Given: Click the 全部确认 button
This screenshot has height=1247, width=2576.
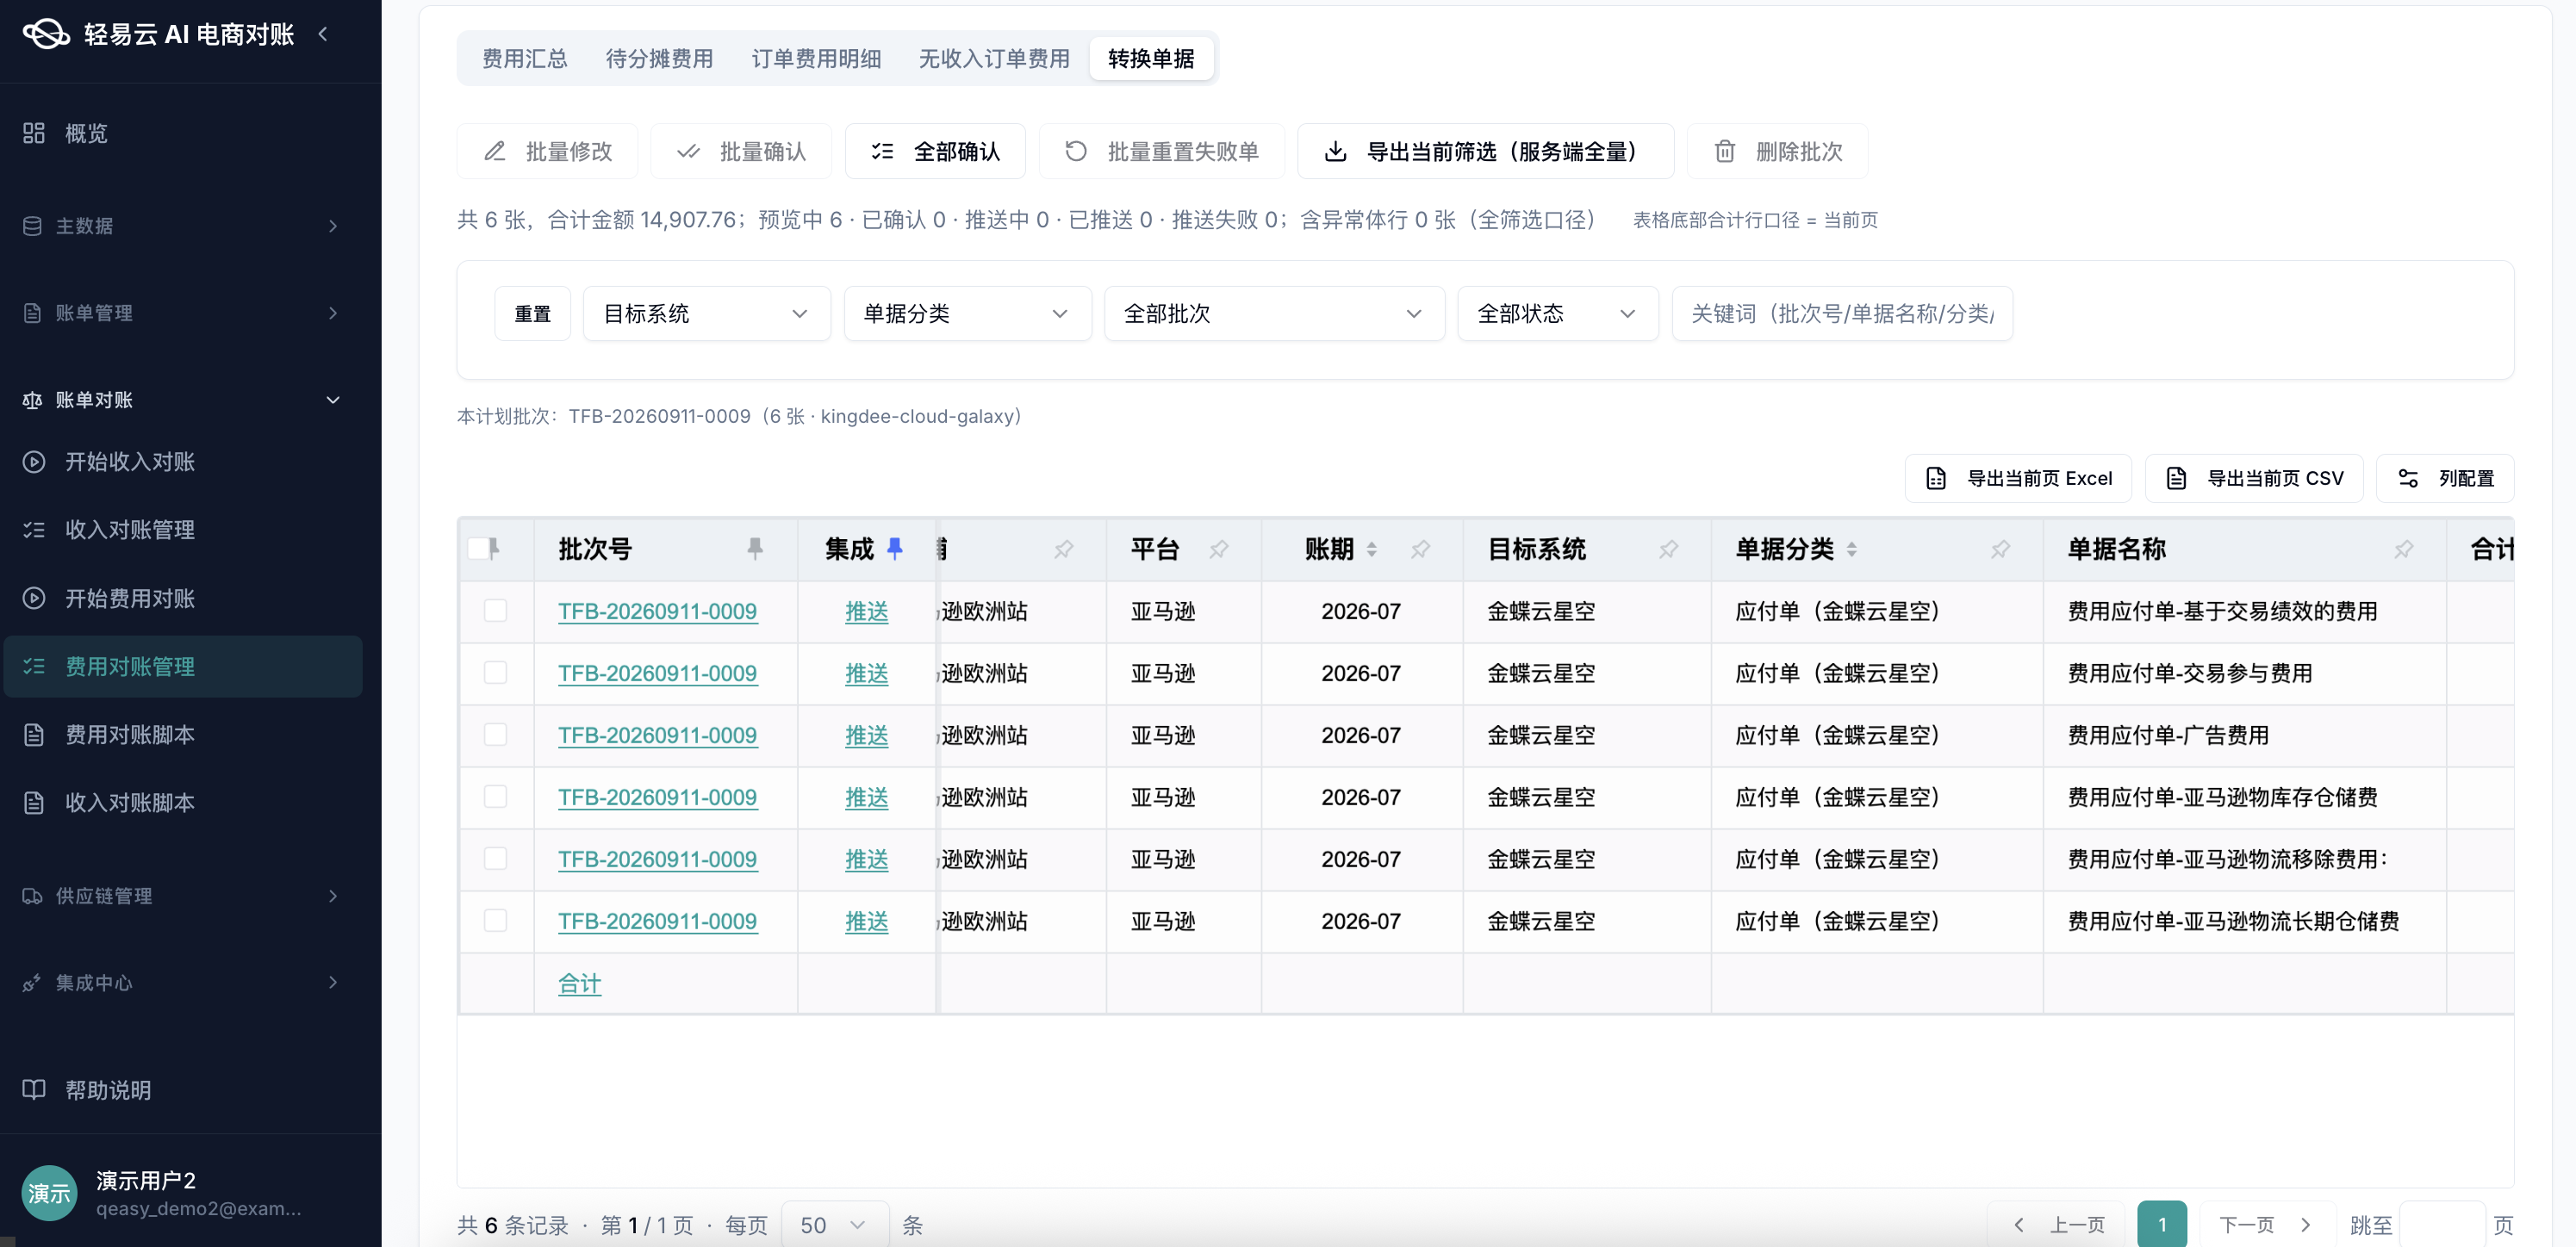Looking at the screenshot, I should click(x=935, y=151).
